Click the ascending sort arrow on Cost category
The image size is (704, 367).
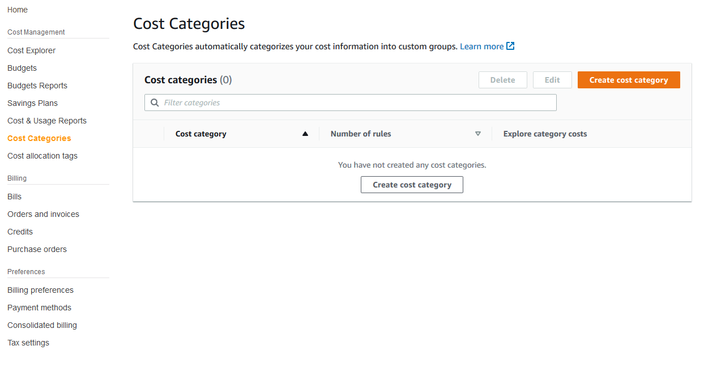305,134
